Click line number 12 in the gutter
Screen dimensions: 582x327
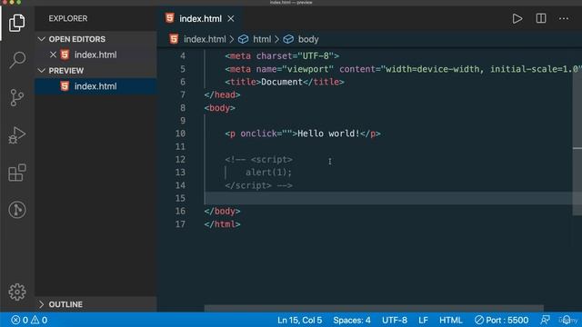point(180,160)
